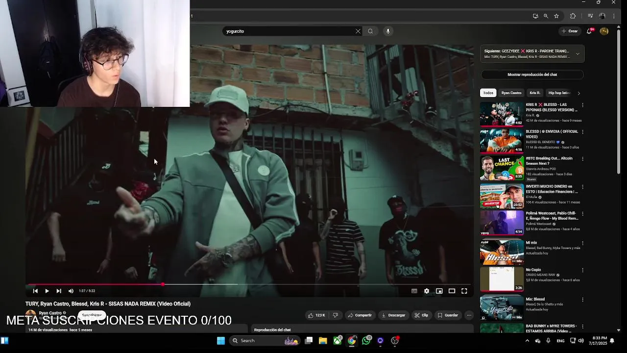Switch to the miniplayer mode icon

tap(439, 291)
